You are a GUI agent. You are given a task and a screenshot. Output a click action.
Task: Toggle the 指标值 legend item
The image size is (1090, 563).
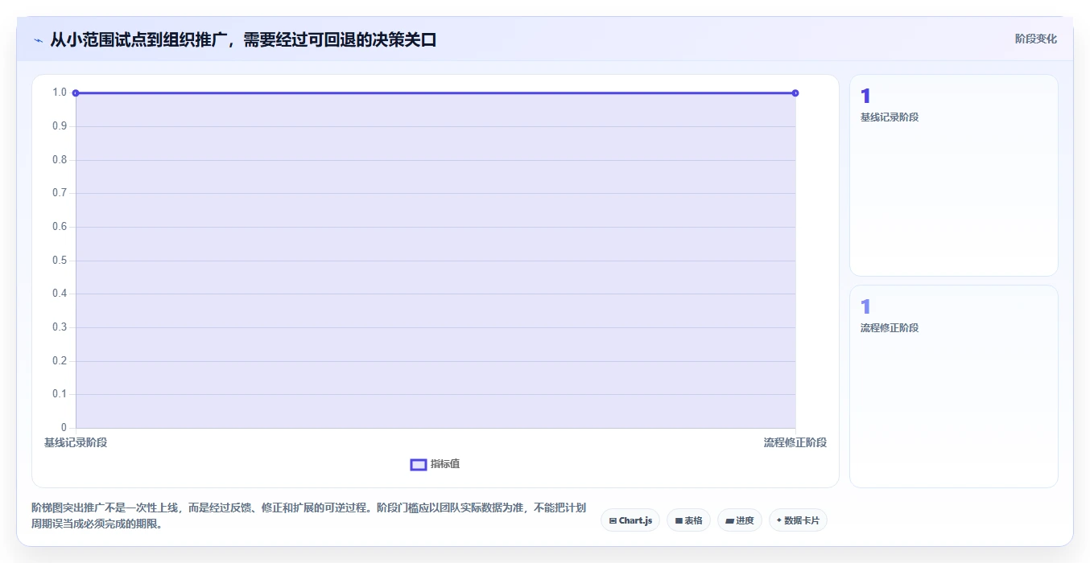click(x=435, y=464)
